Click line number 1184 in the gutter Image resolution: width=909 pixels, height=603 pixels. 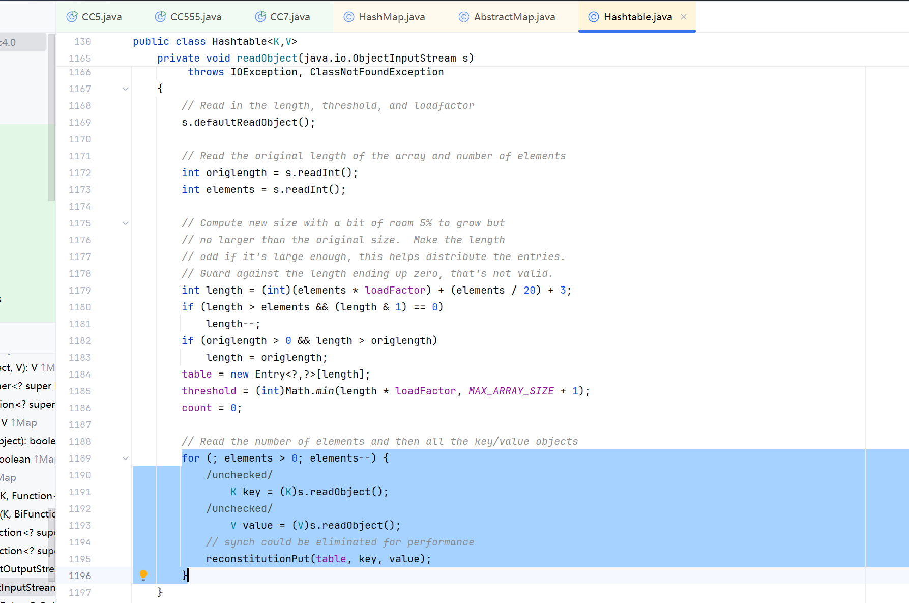tap(80, 375)
